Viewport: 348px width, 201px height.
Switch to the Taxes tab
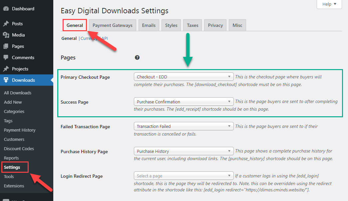pos(192,25)
